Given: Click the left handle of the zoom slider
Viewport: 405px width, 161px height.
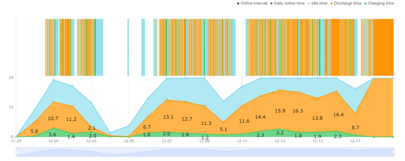Looking at the screenshot, I should pyautogui.click(x=17, y=152).
